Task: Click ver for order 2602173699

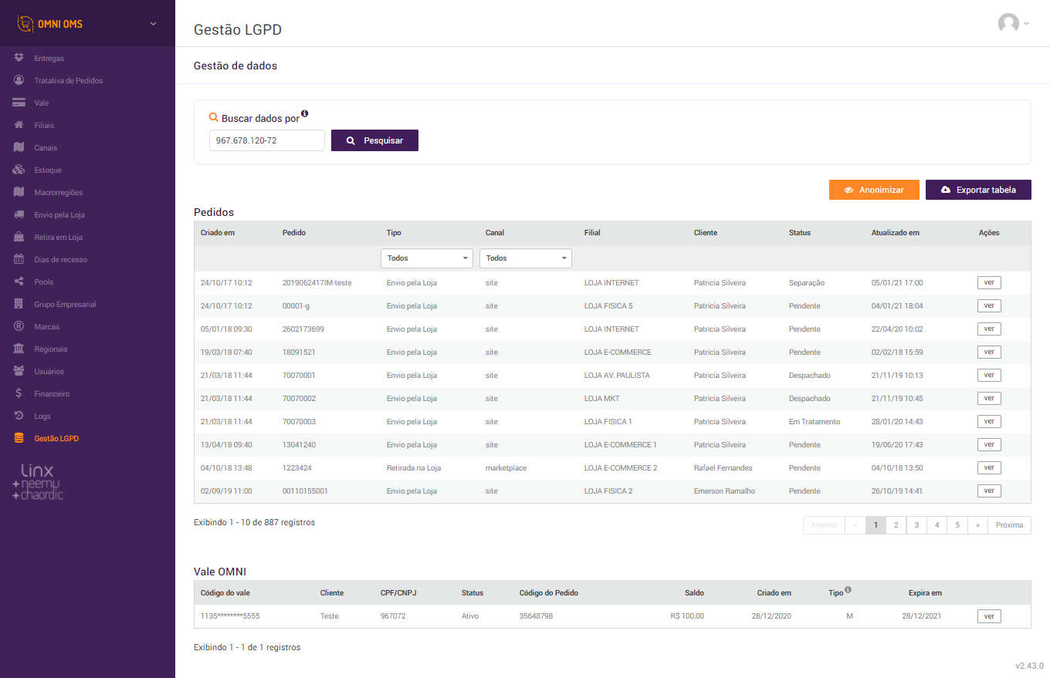Action: 989,329
